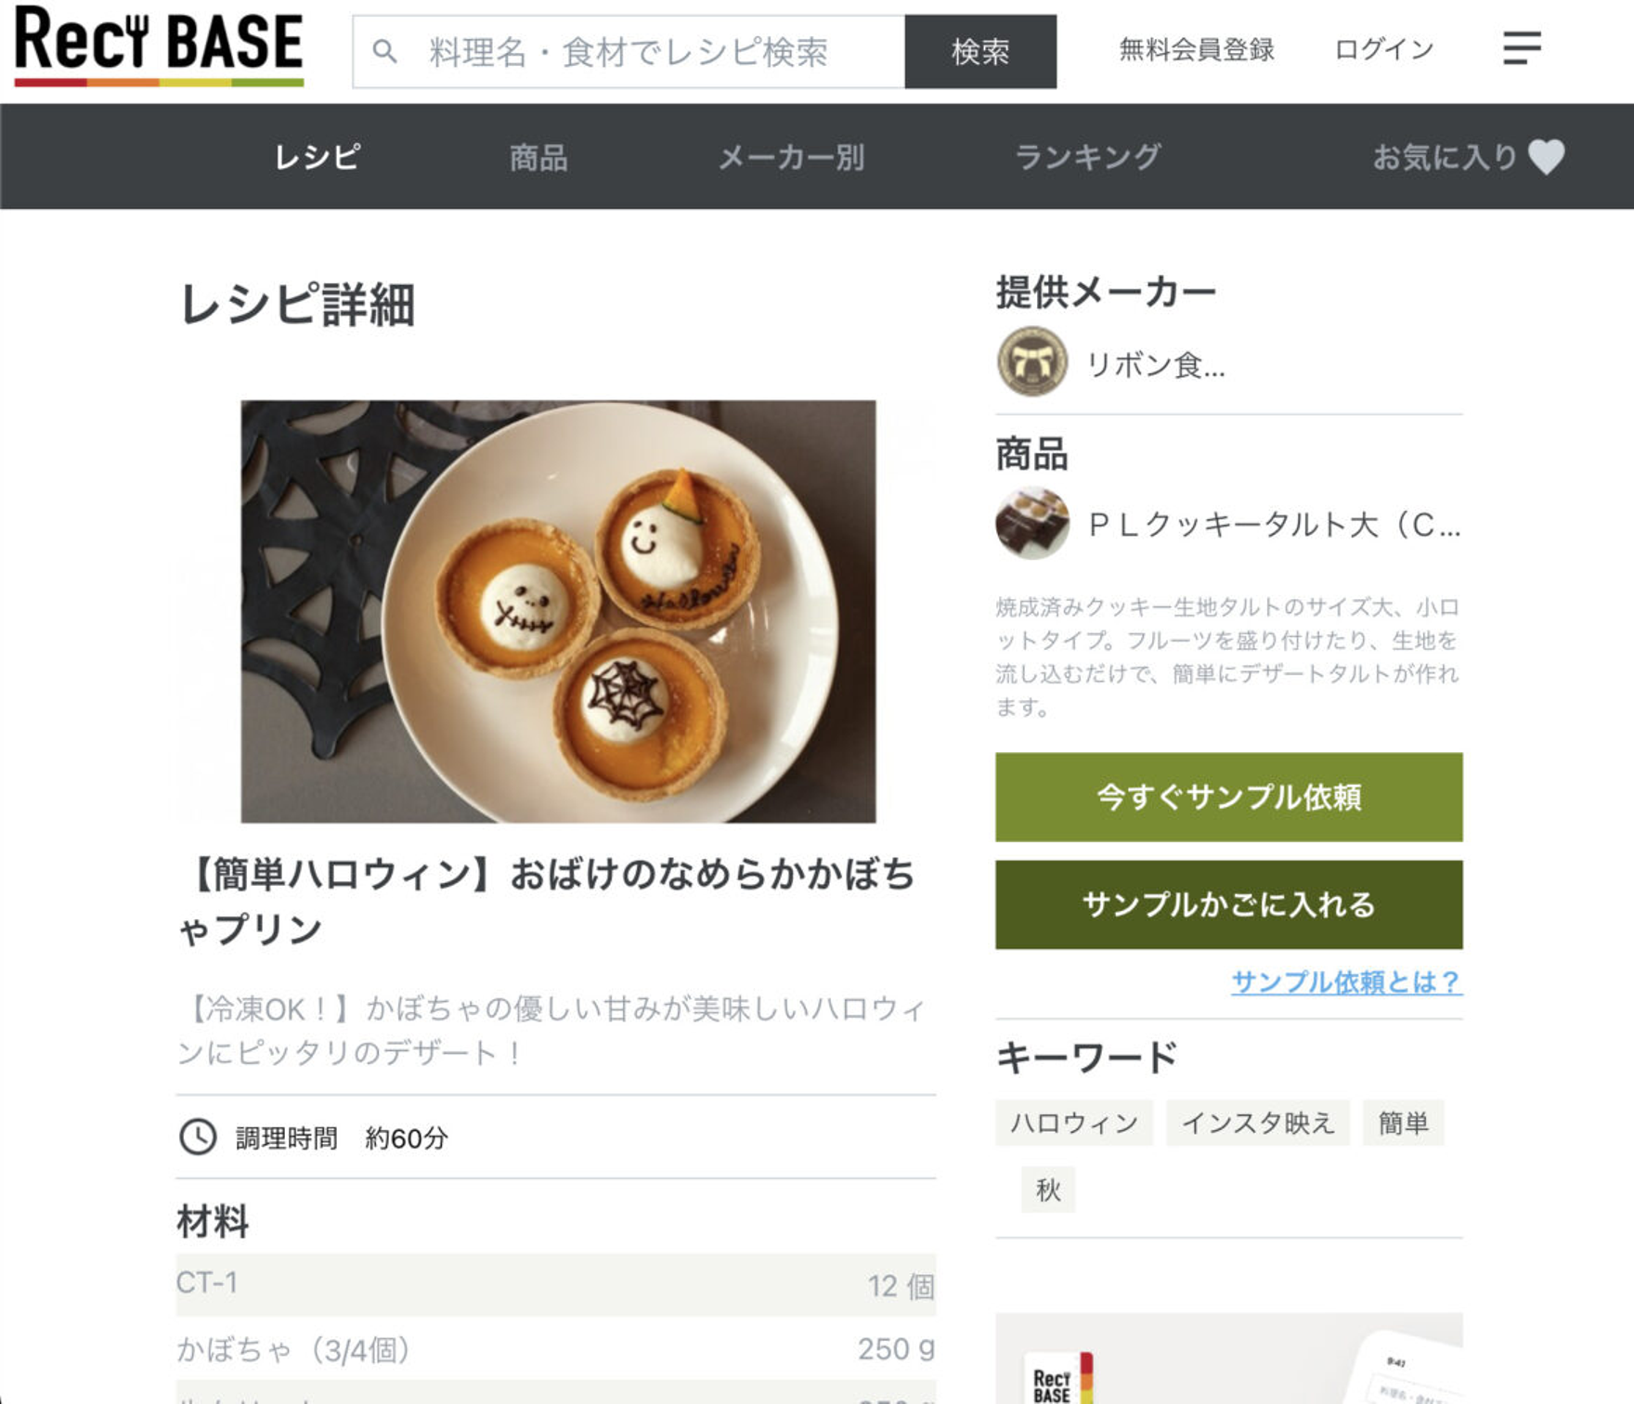This screenshot has height=1404, width=1634.
Task: Open the ランキング nav tab
Action: click(x=1087, y=157)
